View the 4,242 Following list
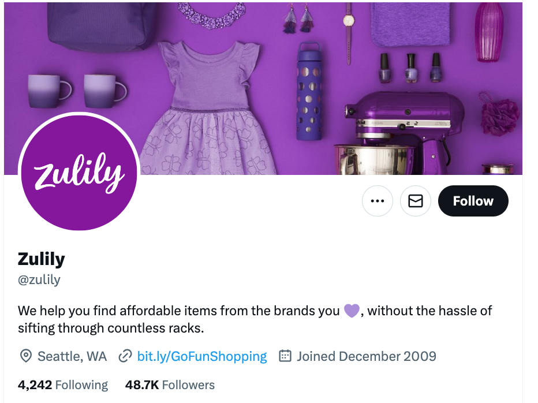The width and height of the screenshot is (538, 403). click(63, 385)
